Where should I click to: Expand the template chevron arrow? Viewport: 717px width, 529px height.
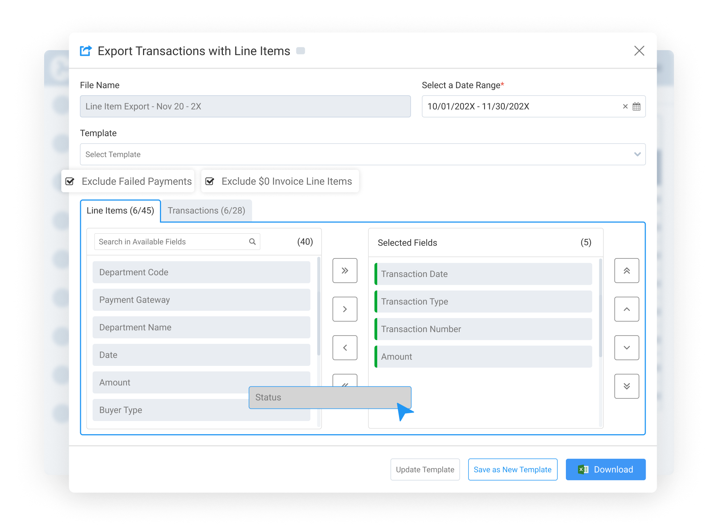[637, 154]
